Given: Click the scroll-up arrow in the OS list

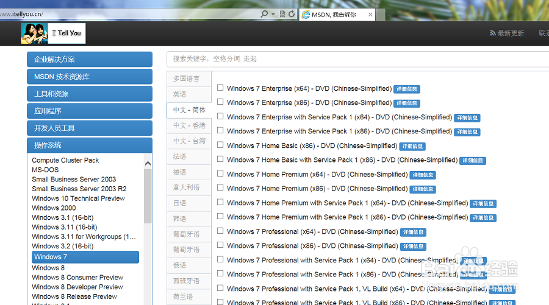Looking at the screenshot, I should [x=148, y=163].
